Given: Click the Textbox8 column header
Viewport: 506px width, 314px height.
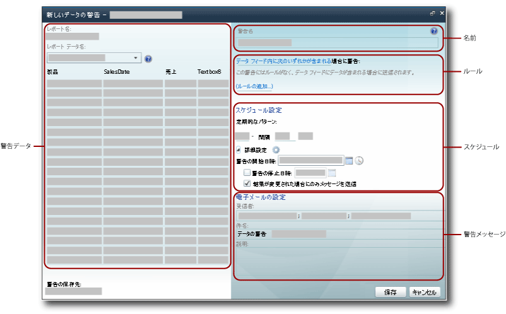Looking at the screenshot, I should pyautogui.click(x=209, y=72).
